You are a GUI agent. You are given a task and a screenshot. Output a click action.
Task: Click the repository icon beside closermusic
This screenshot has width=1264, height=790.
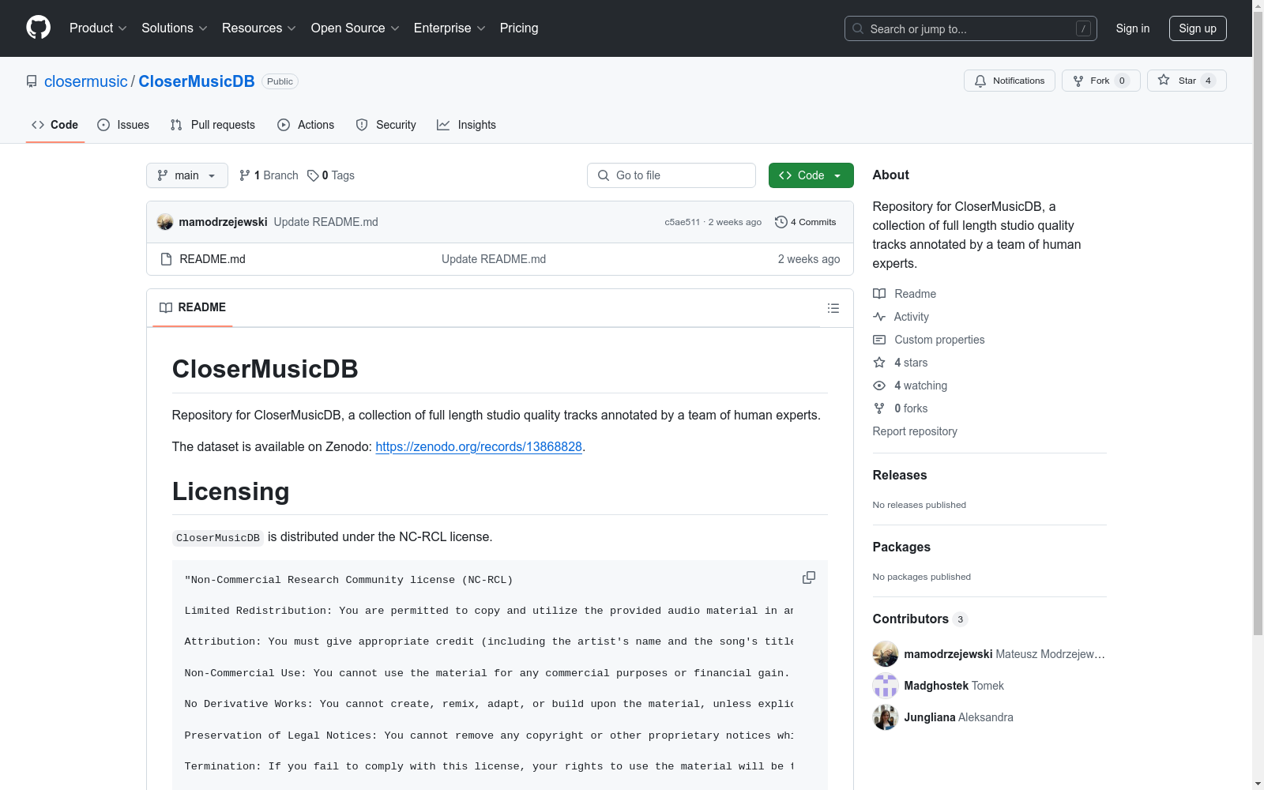click(x=32, y=81)
